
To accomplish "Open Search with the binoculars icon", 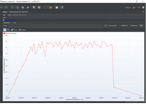I will [x=45, y=7].
